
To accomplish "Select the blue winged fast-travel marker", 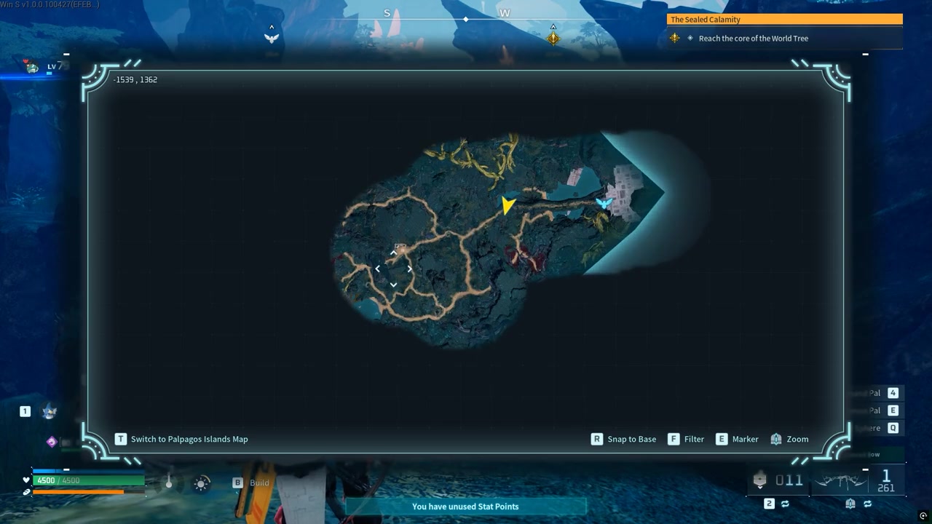I will [x=604, y=203].
